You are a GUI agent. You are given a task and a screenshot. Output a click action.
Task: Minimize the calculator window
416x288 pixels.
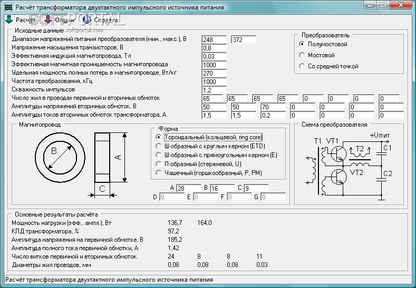click(371, 5)
